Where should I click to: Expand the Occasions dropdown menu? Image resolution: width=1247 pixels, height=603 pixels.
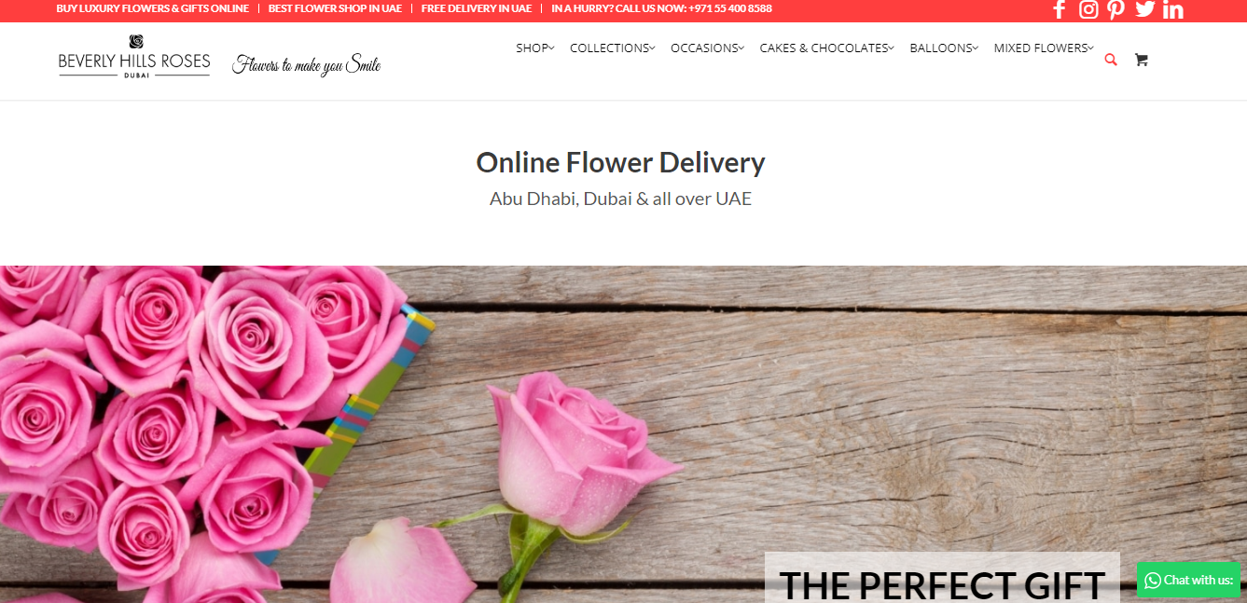[x=707, y=48]
